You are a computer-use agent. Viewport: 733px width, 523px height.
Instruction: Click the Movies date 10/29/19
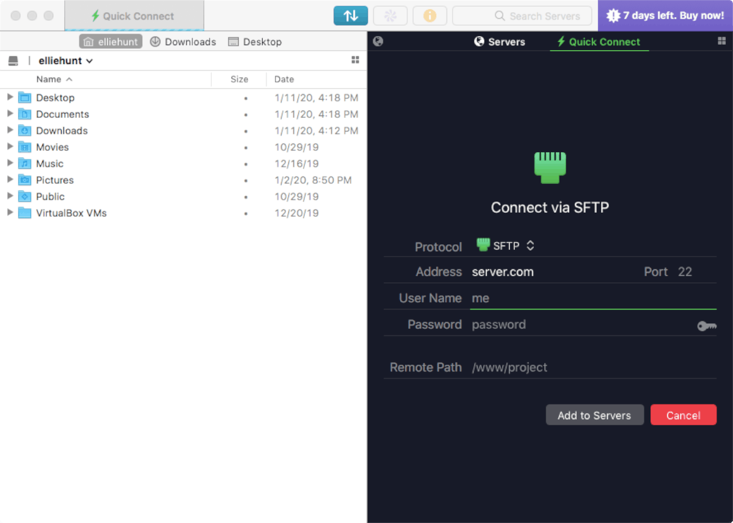[x=296, y=147]
